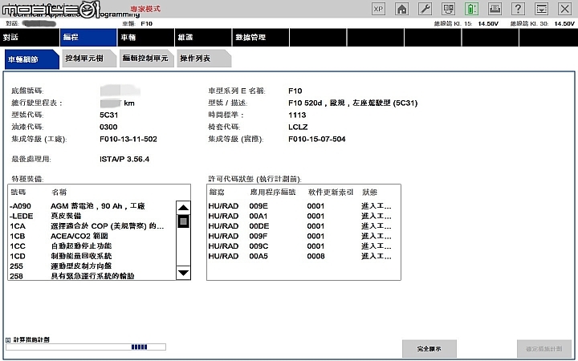Click the F010-13-11-502 factory integration level
This screenshot has height=361, width=578.
pyautogui.click(x=128, y=139)
